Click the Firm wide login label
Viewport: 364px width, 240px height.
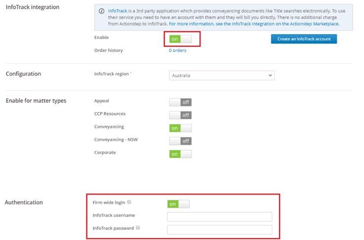pyautogui.click(x=109, y=202)
